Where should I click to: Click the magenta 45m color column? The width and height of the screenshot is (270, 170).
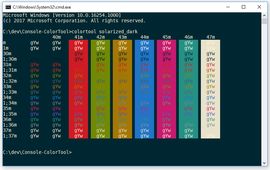click(166, 89)
